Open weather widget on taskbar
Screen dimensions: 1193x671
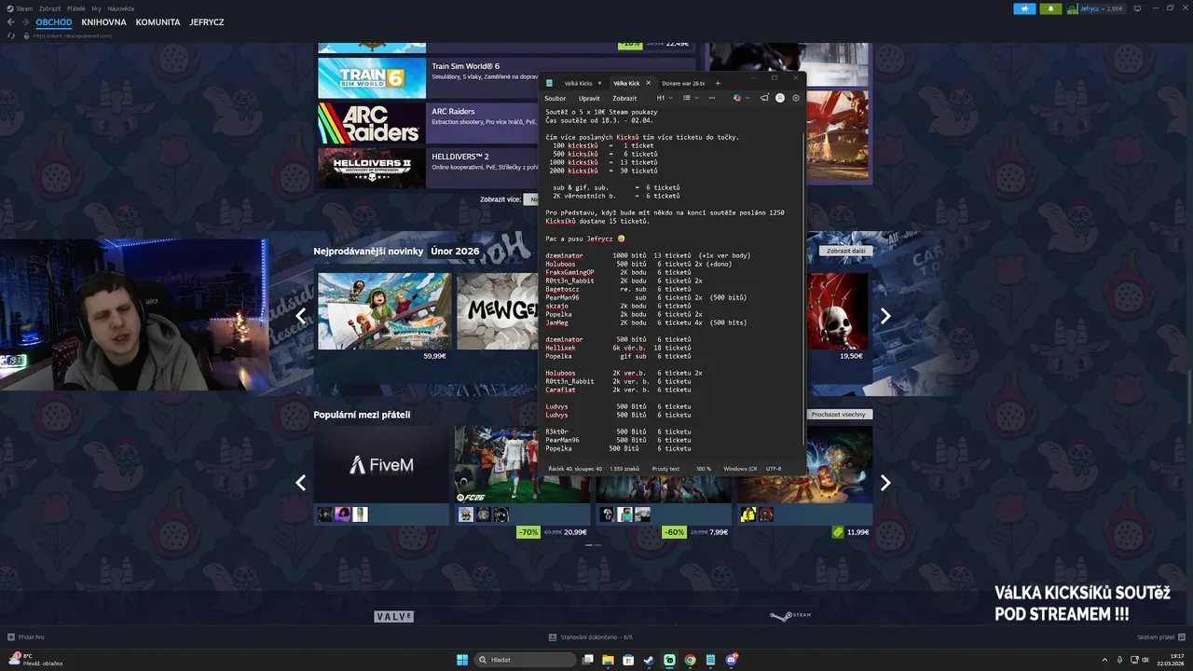(35, 660)
